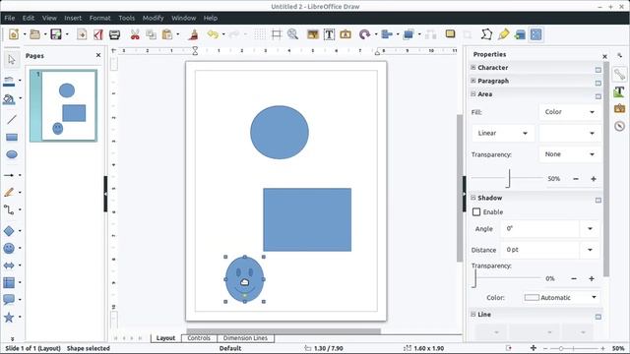Select the Basic Shapes diamond tool
The image size is (630, 354).
point(9,231)
